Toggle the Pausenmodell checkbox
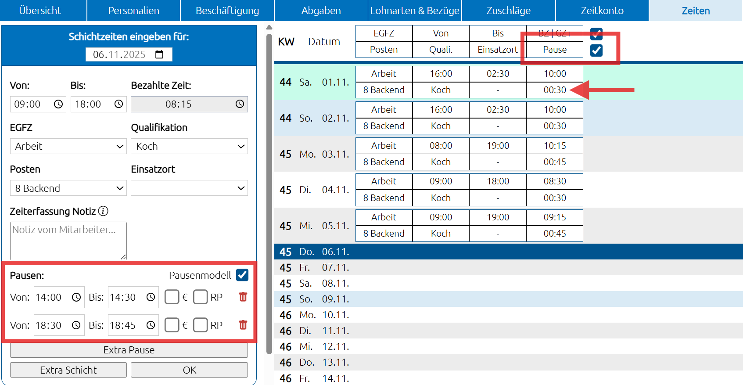This screenshot has width=743, height=385. point(242,275)
